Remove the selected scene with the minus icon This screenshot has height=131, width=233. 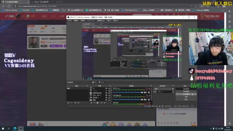(71, 103)
